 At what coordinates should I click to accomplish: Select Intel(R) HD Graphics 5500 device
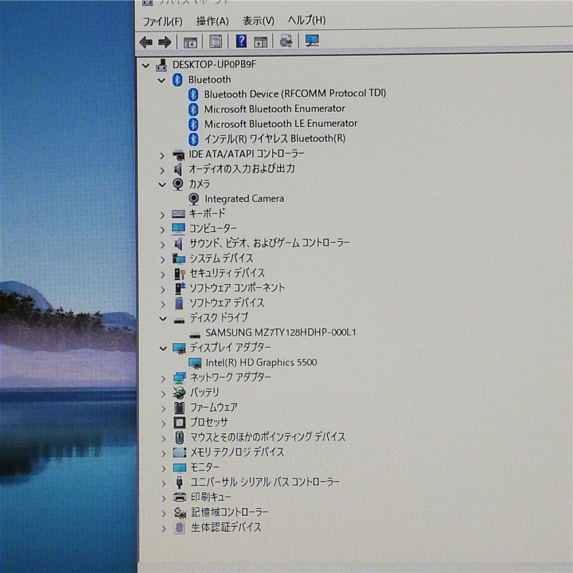click(261, 362)
